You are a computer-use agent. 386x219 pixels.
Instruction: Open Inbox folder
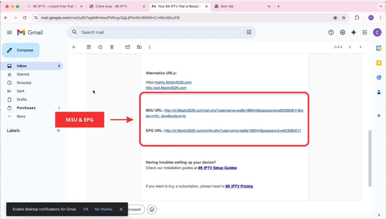(31, 66)
